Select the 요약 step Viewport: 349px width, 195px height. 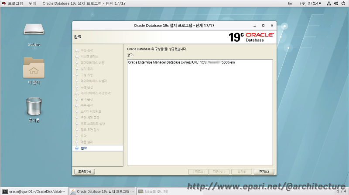click(83, 136)
